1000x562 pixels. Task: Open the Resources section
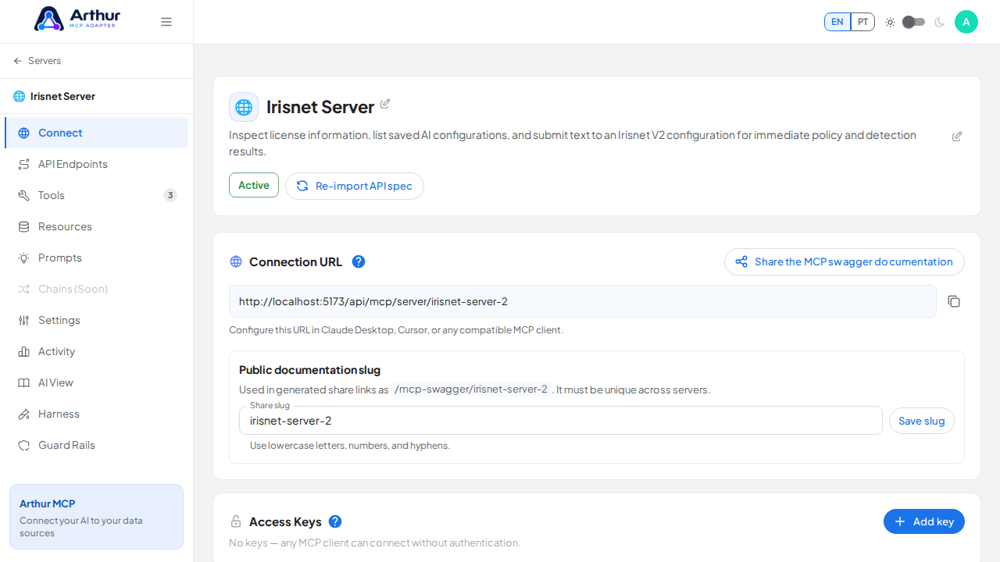coord(97,226)
